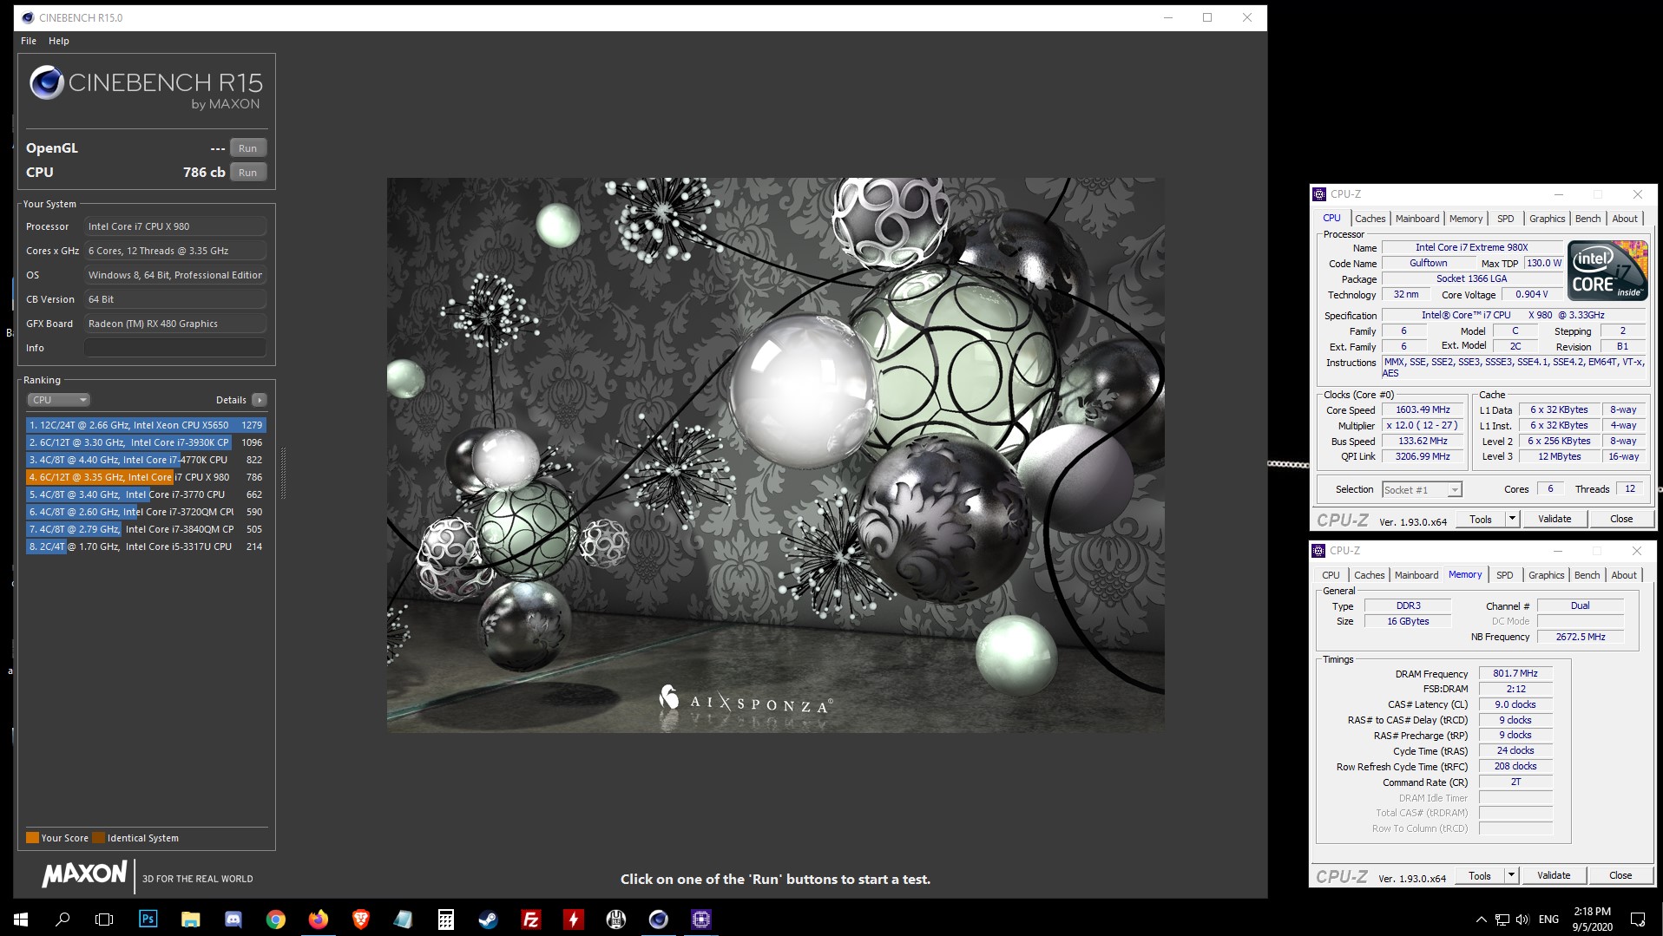Open Graphics tab in processor CPU-Z window
This screenshot has height=936, width=1663.
[1547, 219]
